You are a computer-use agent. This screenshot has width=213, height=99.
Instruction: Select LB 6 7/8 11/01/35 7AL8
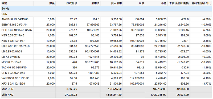pos(15,46)
